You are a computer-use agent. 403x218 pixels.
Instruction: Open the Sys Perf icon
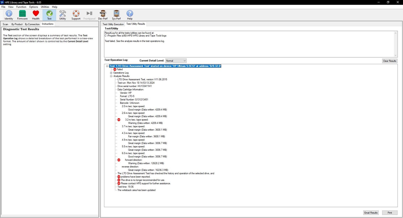click(x=116, y=15)
